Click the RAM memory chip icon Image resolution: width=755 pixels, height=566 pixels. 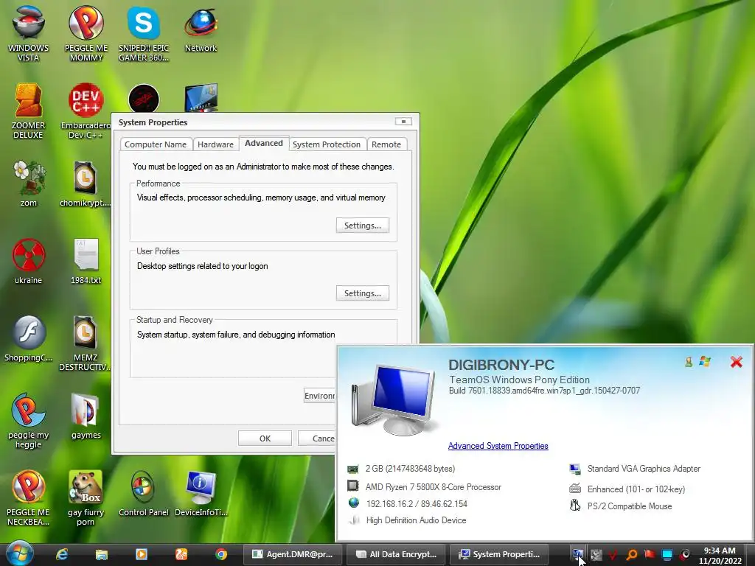(353, 469)
